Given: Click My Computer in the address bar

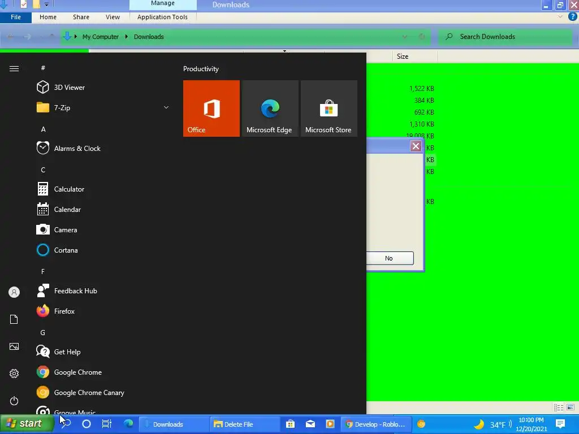Looking at the screenshot, I should [x=101, y=37].
